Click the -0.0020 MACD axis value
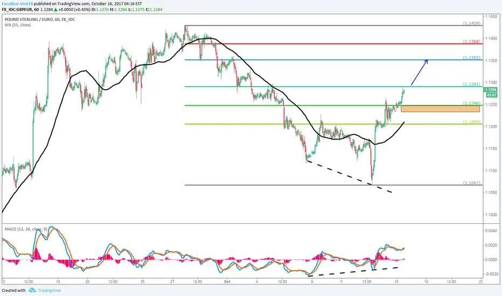The height and width of the screenshot is (296, 502). pyautogui.click(x=491, y=274)
